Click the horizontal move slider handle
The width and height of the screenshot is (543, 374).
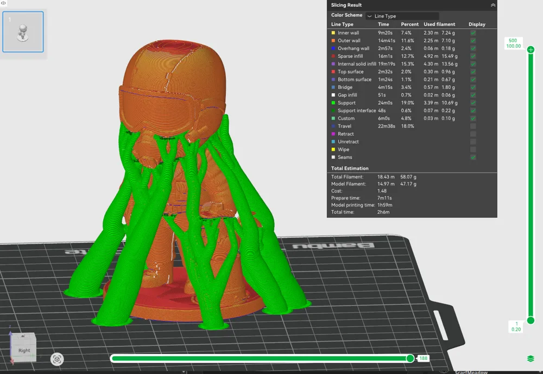(410, 358)
